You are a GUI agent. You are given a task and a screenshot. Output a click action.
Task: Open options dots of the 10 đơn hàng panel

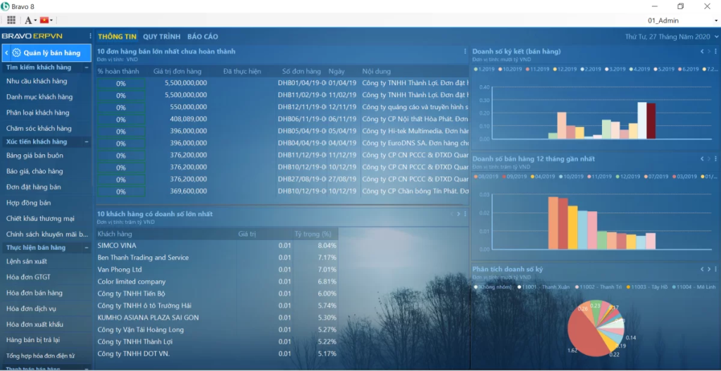tap(465, 51)
